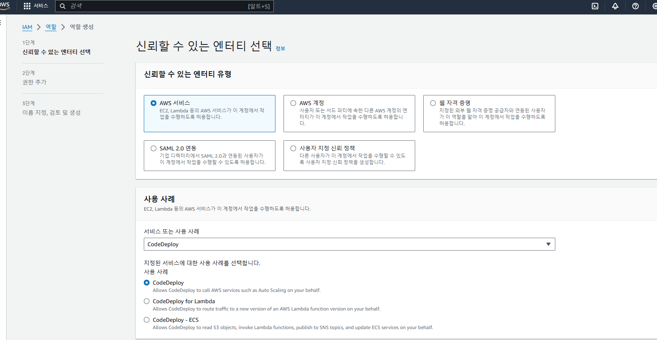Choose the CodeDeploy - ECS radio button
This screenshot has width=657, height=340.
147,320
